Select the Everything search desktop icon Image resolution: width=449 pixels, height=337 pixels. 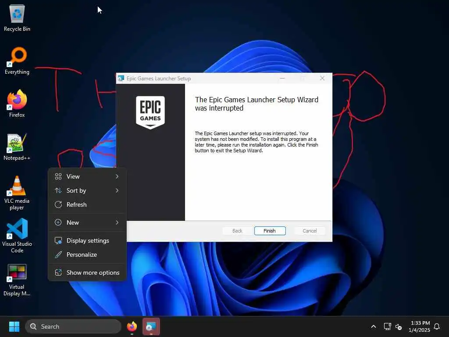(17, 61)
